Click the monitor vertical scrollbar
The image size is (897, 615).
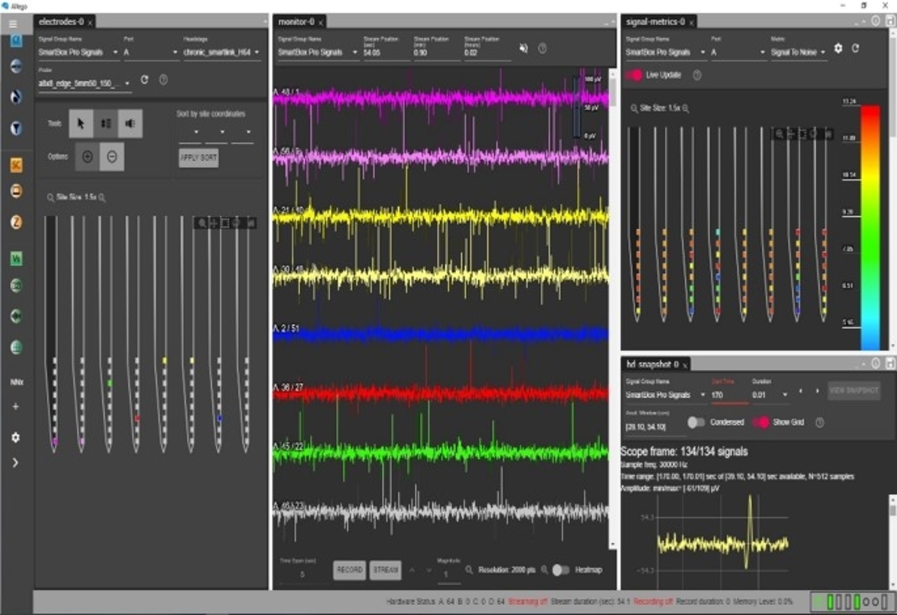pyautogui.click(x=613, y=308)
